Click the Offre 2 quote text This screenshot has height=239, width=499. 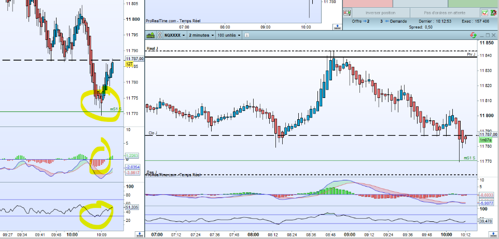pos(361,21)
